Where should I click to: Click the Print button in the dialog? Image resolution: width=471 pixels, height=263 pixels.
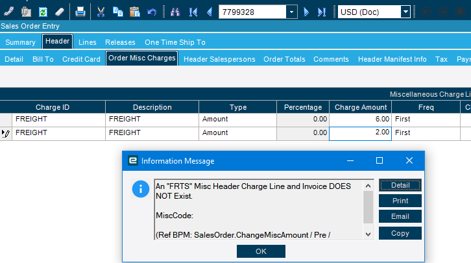coord(400,201)
